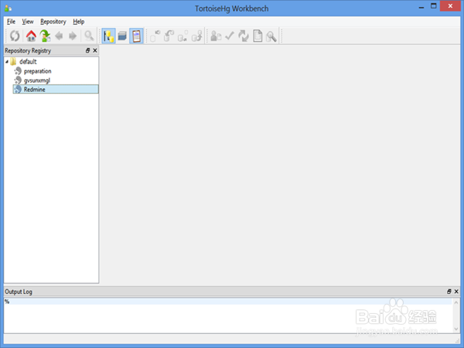Close the Output Log panel

coord(456,292)
